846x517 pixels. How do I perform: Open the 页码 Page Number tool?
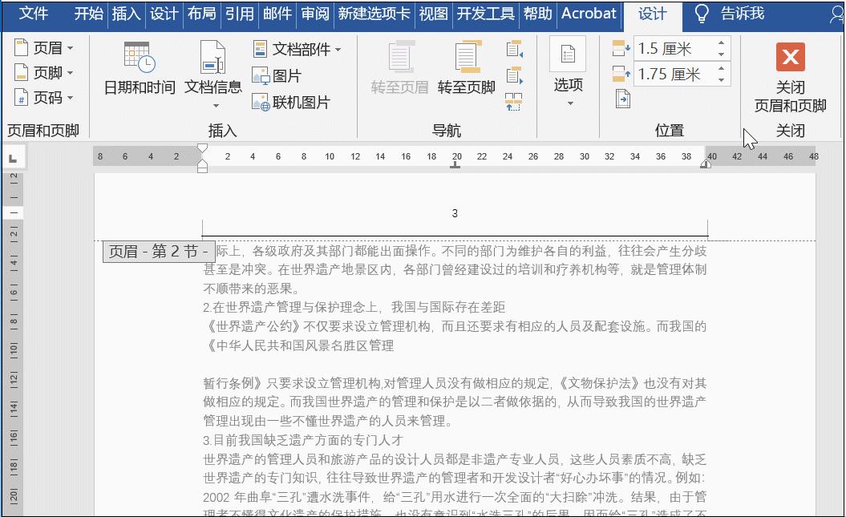pos(38,96)
